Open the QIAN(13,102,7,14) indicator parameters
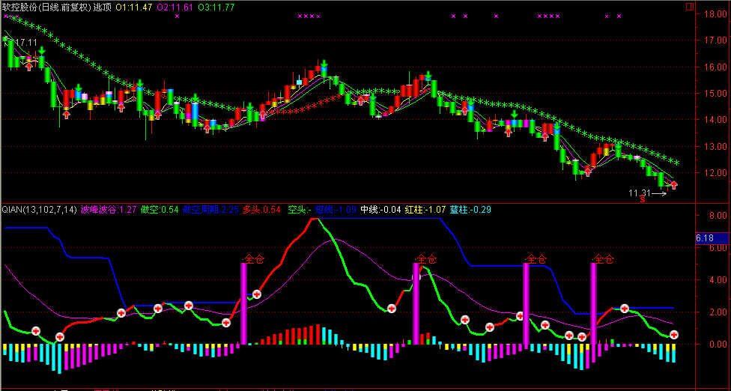This screenshot has height=391, width=731. point(39,209)
